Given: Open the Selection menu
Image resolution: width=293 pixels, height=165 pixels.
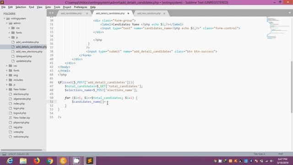Looking at the screenshot, I should [21, 7].
